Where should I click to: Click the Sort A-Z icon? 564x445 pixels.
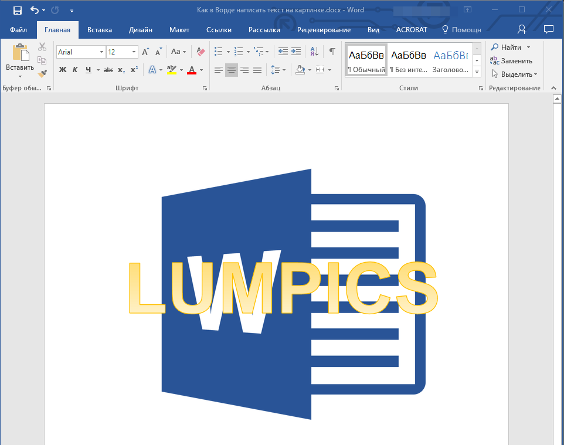314,52
